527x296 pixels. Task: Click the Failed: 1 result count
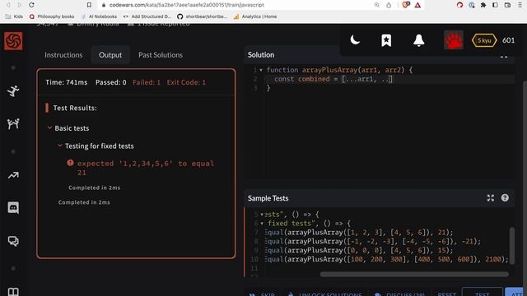click(147, 82)
